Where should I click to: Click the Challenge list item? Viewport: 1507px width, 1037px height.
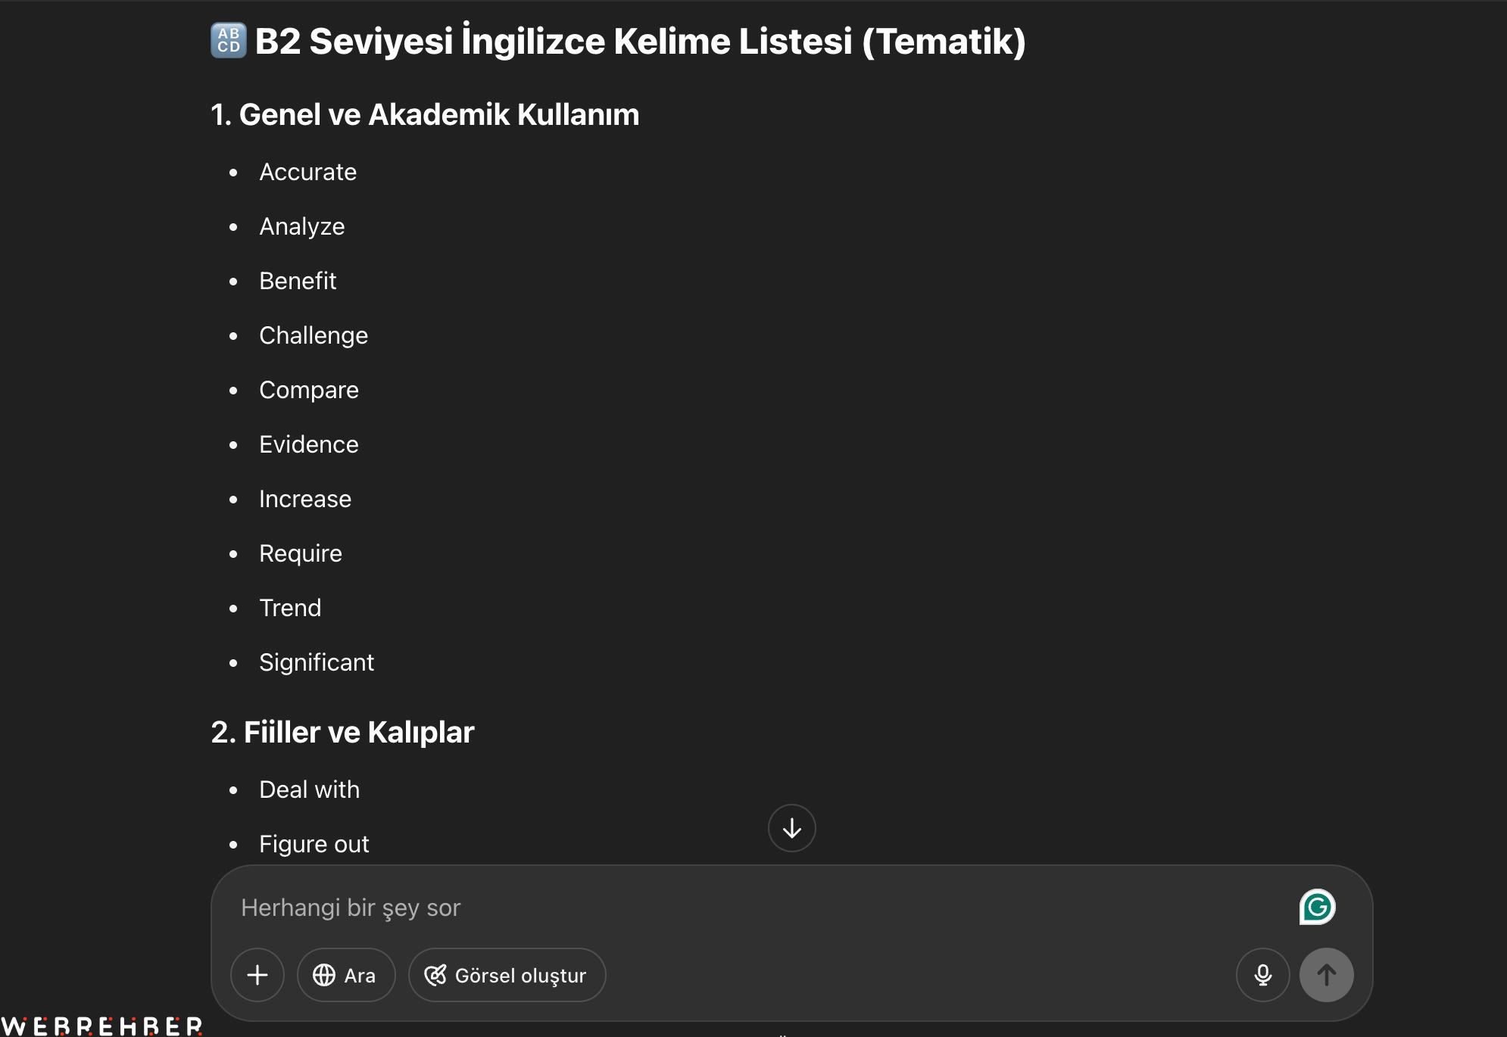(314, 335)
